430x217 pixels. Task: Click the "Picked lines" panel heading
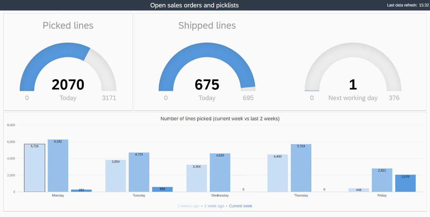[68, 26]
